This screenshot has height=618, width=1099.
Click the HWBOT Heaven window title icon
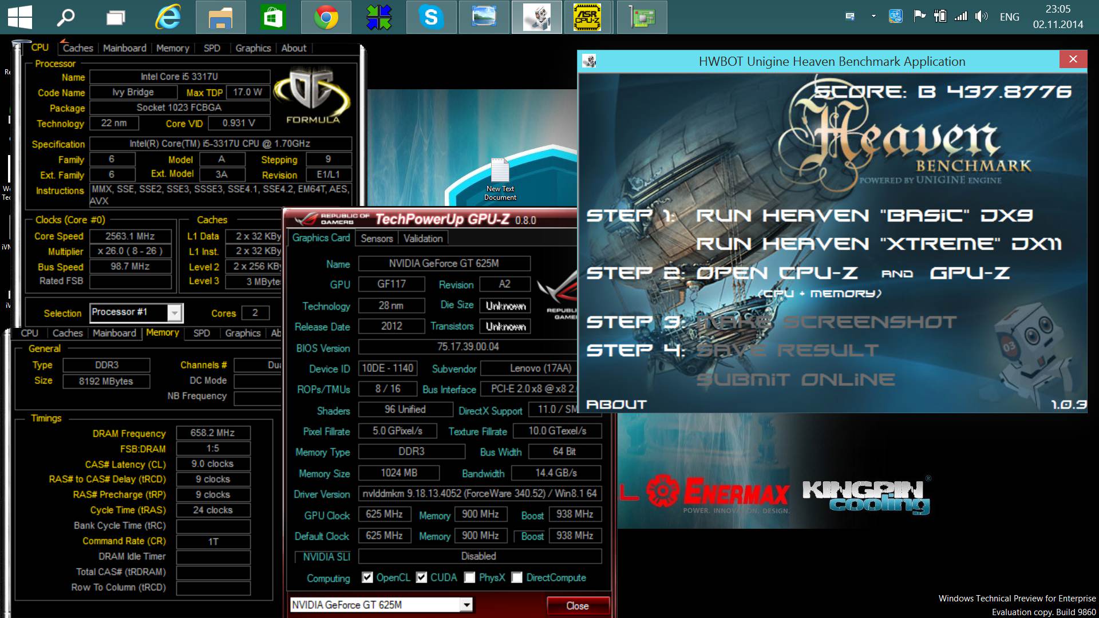tap(589, 61)
